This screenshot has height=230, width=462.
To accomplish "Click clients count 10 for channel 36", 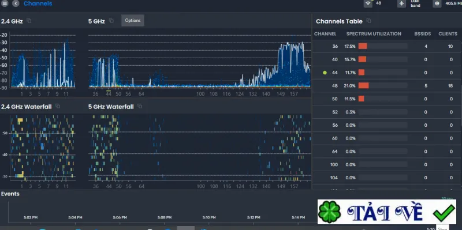I will point(450,46).
